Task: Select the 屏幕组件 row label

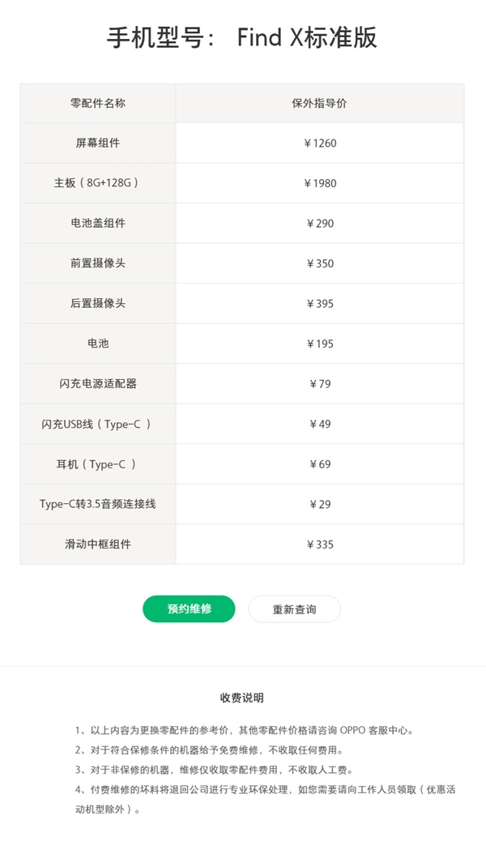Action: (98, 143)
